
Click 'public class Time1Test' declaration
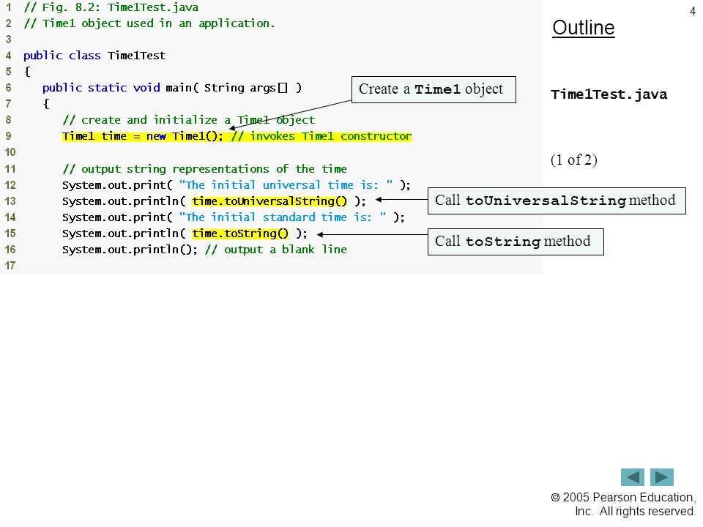[x=94, y=56]
